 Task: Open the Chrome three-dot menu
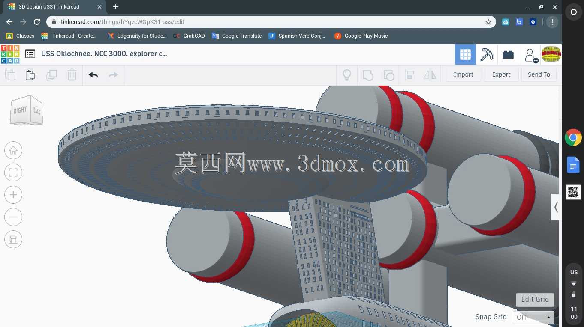click(552, 22)
